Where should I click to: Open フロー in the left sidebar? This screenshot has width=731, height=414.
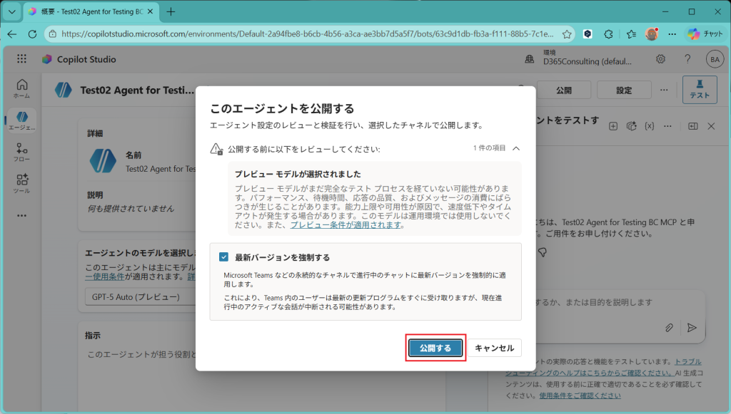[x=21, y=152]
